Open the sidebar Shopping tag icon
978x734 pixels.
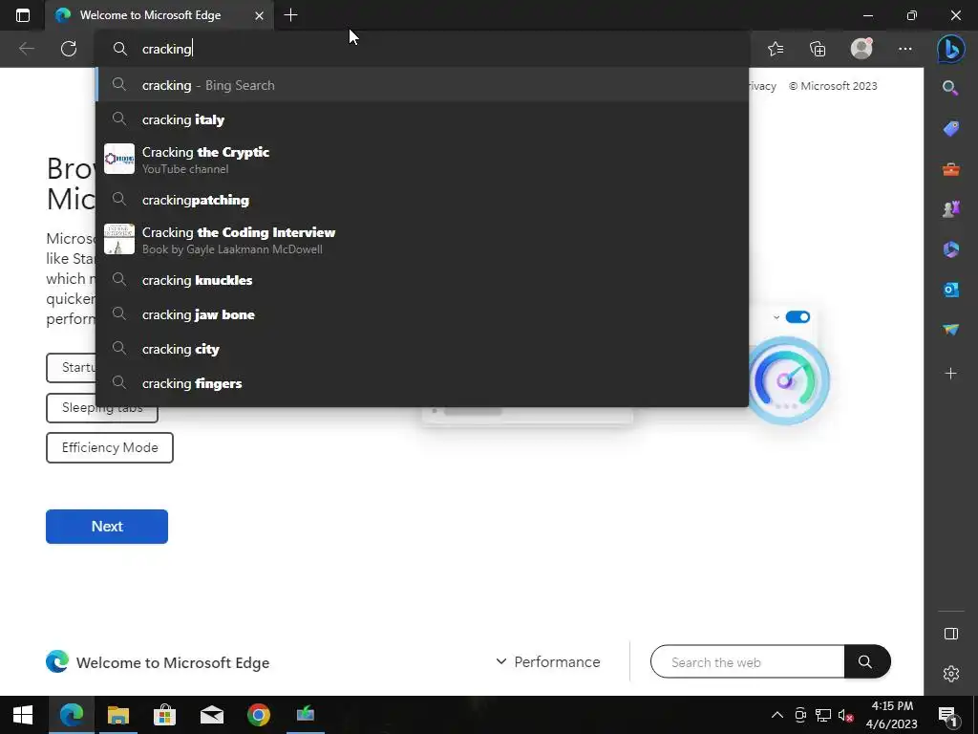coord(950,129)
